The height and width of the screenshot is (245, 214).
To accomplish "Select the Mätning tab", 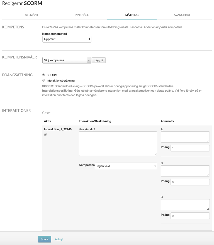I will pos(132,15).
